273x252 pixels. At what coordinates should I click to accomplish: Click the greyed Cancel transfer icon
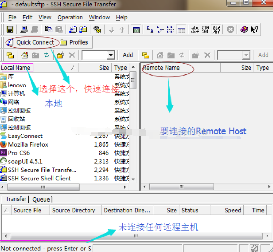230,29
